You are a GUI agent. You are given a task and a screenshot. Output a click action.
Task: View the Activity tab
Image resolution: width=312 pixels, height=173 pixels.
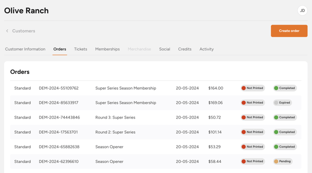coord(207,49)
